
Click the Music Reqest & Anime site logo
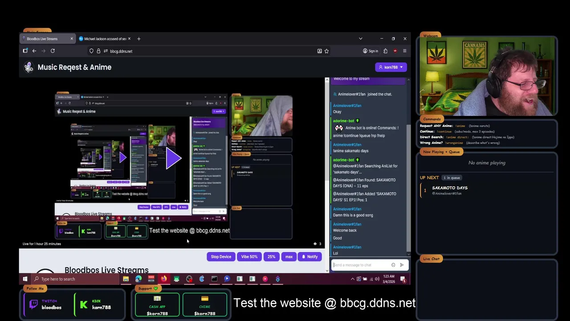[28, 67]
